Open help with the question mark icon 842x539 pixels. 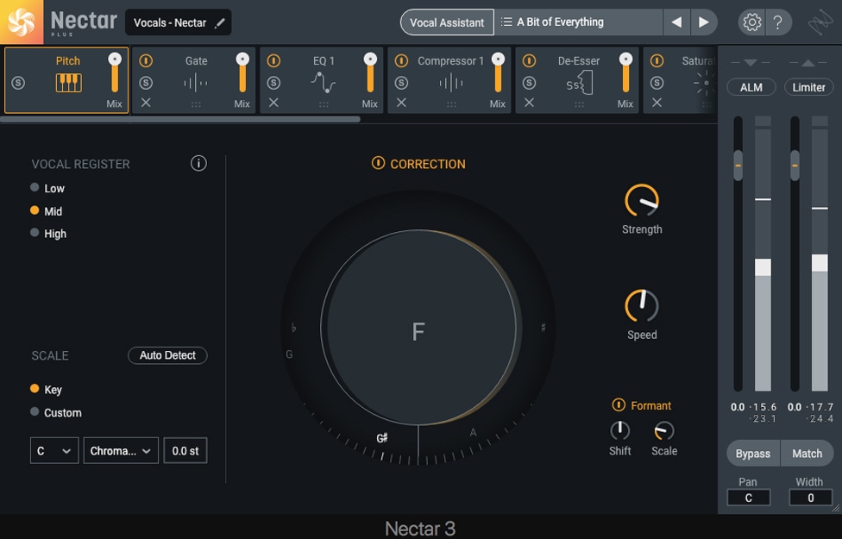click(777, 22)
